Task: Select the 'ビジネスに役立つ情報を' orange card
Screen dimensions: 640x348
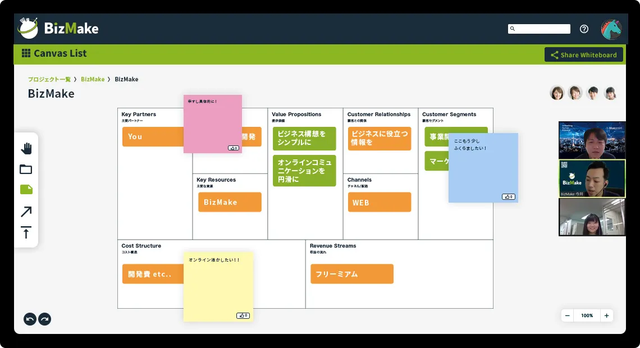Action: click(380, 138)
